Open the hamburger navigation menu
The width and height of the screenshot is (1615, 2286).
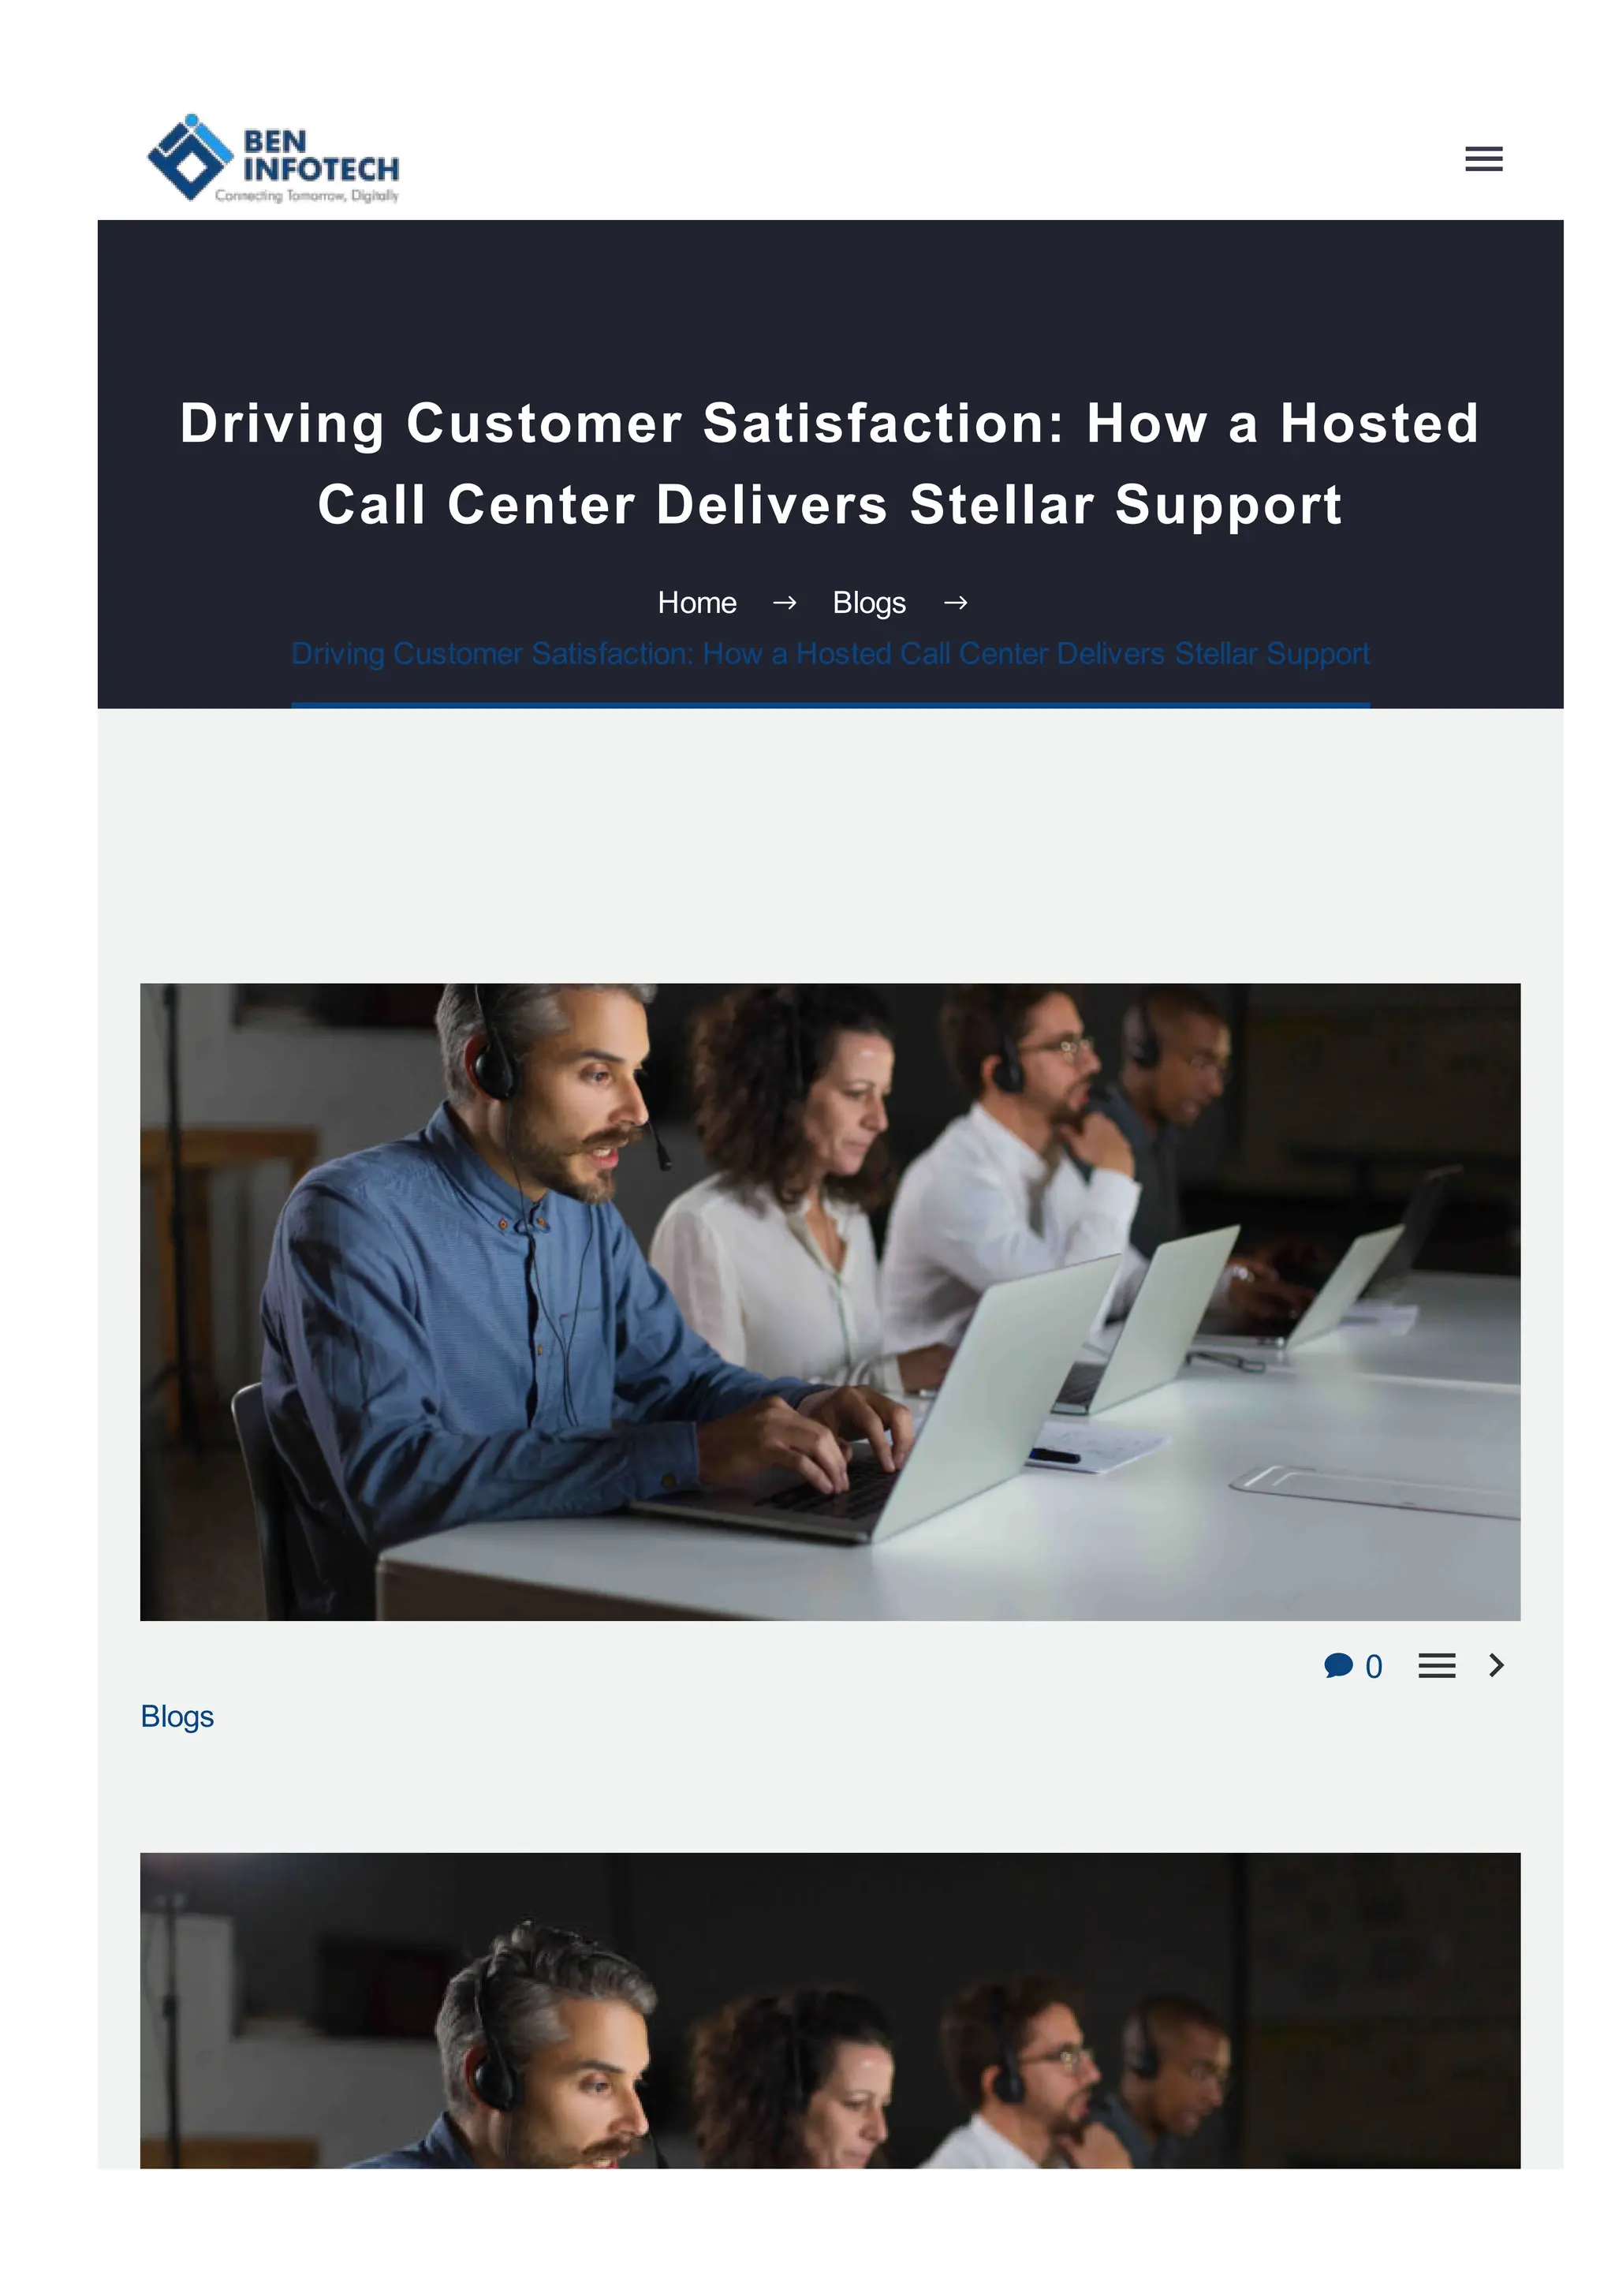tap(1483, 159)
